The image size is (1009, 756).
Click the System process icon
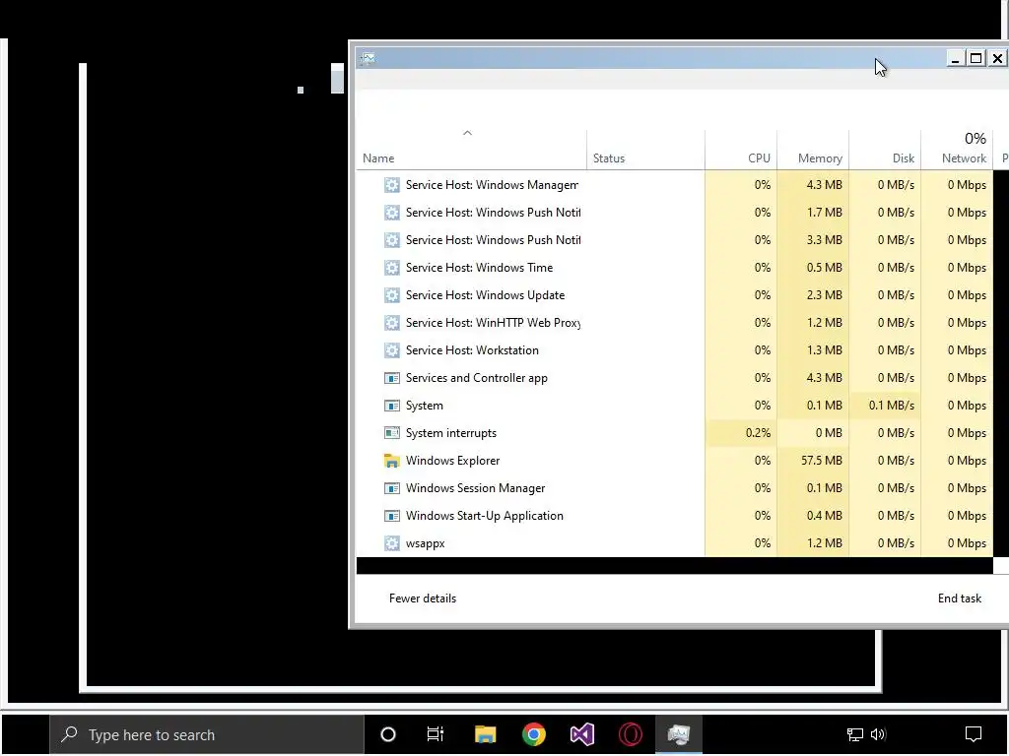pos(391,406)
